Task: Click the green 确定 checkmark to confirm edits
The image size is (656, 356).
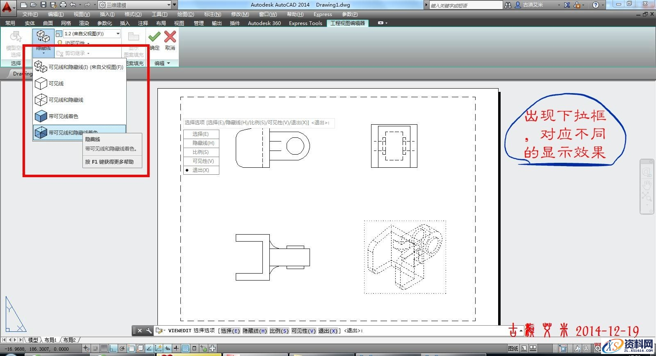Action: [155, 37]
